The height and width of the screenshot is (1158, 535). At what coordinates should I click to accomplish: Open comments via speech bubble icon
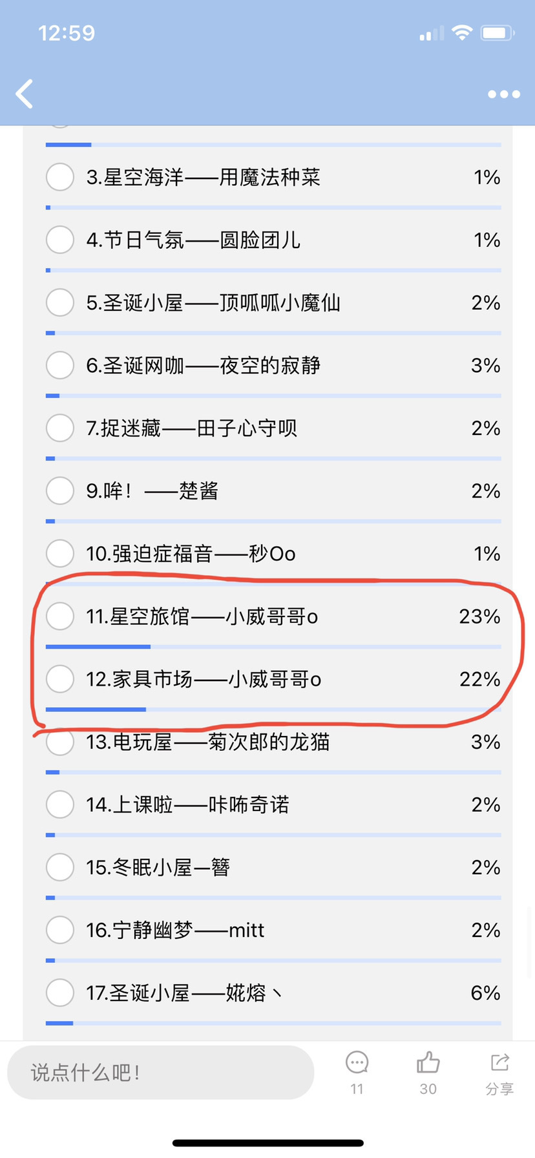(357, 1062)
